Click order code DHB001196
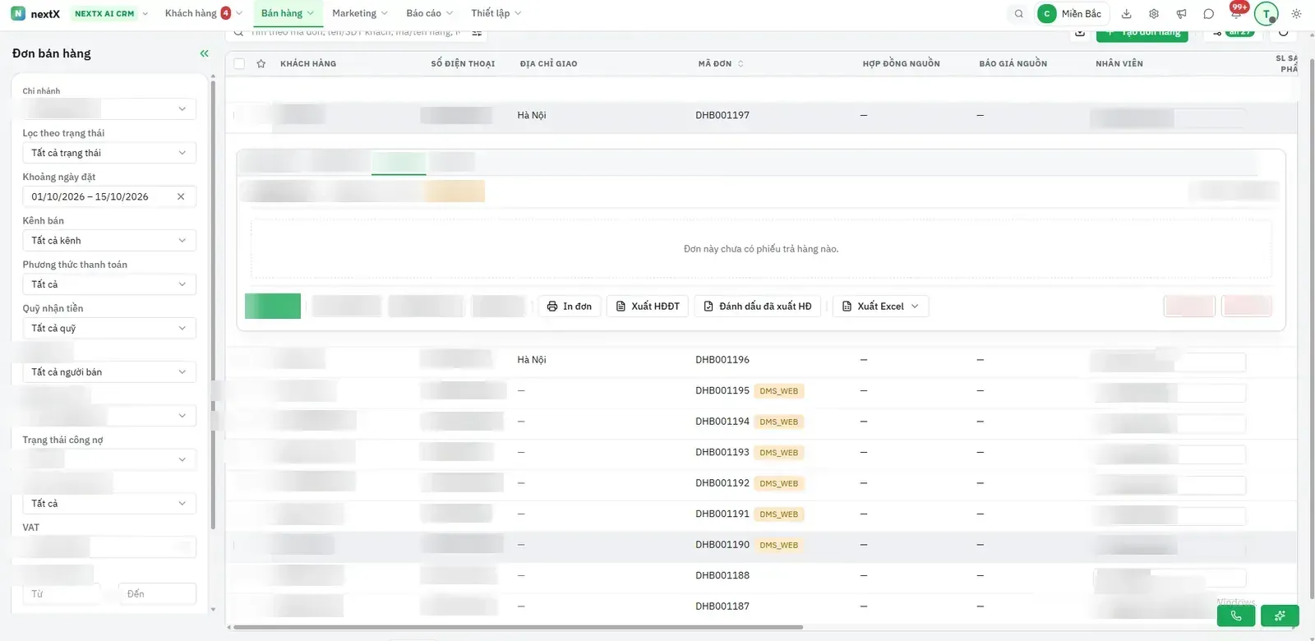This screenshot has height=641, width=1315. pos(722,360)
